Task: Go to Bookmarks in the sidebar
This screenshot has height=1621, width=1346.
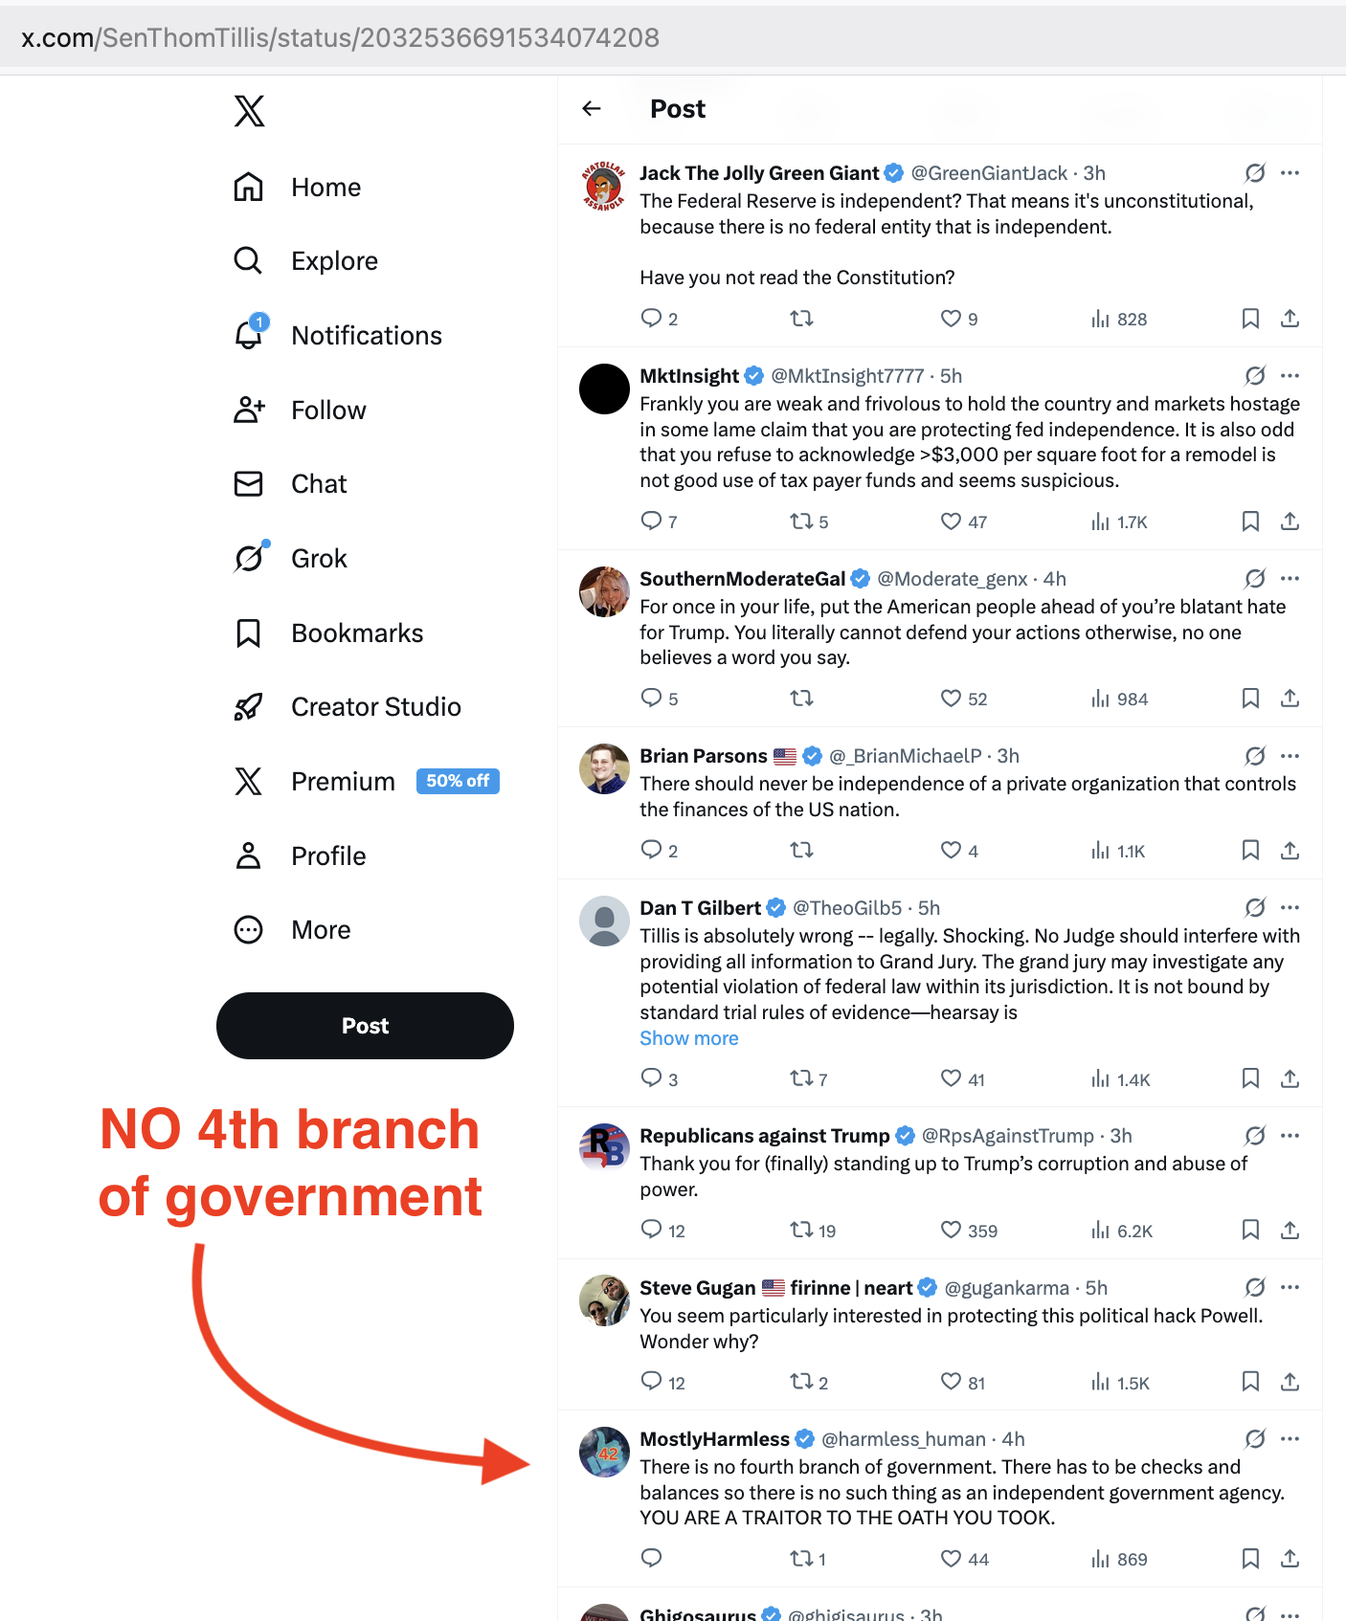Action: pyautogui.click(x=328, y=633)
